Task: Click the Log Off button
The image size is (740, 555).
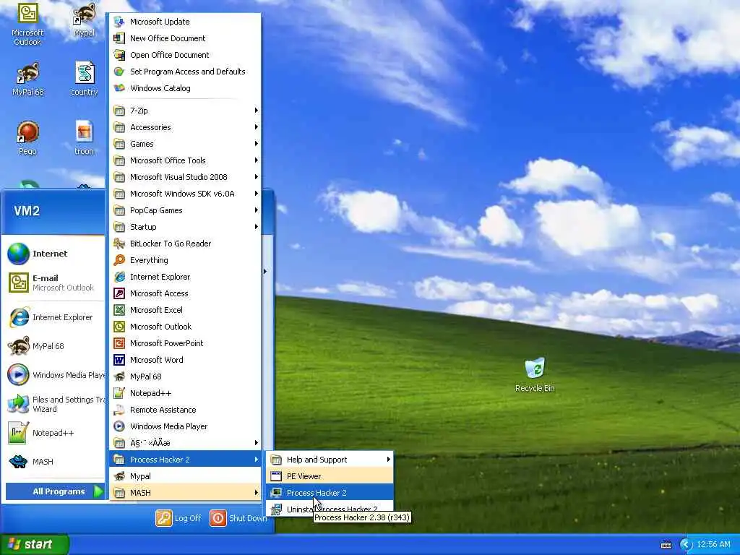Action: 178,517
